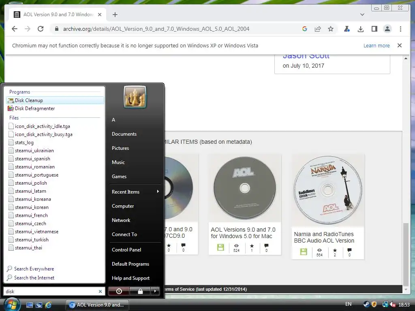Dismiss the Chromium warning infobar
This screenshot has height=311, width=415.
[400, 45]
